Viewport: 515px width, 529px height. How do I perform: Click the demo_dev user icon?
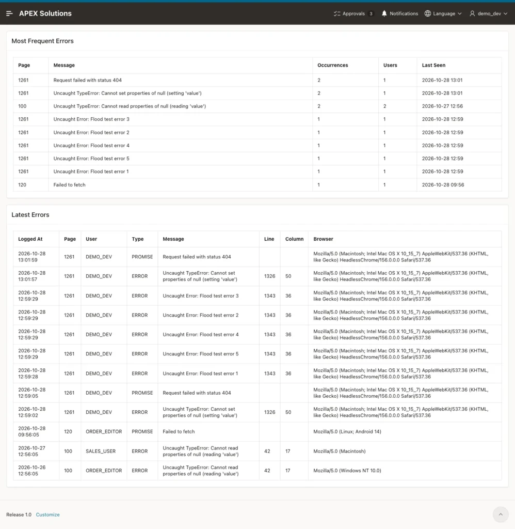[x=472, y=13]
